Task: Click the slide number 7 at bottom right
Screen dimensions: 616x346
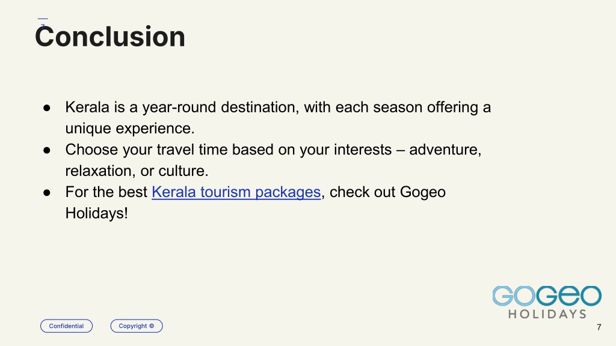Action: 599,327
